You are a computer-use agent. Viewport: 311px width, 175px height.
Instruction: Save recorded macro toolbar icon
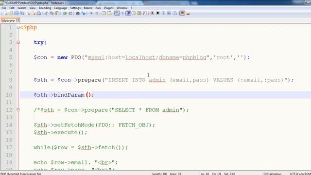click(x=174, y=13)
